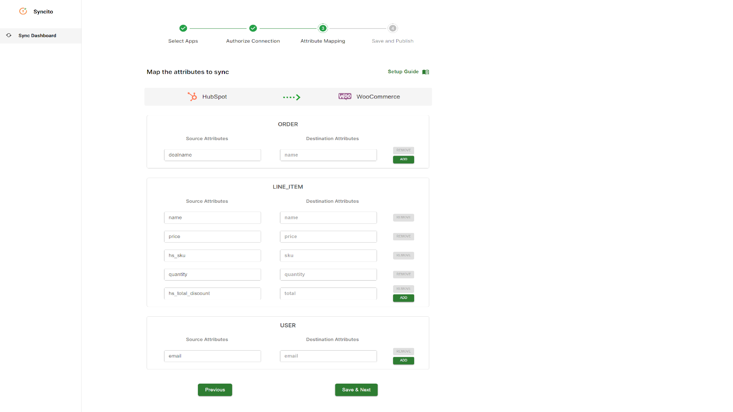Click the USER email destination attribute field
The height and width of the screenshot is (412, 733).
328,356
